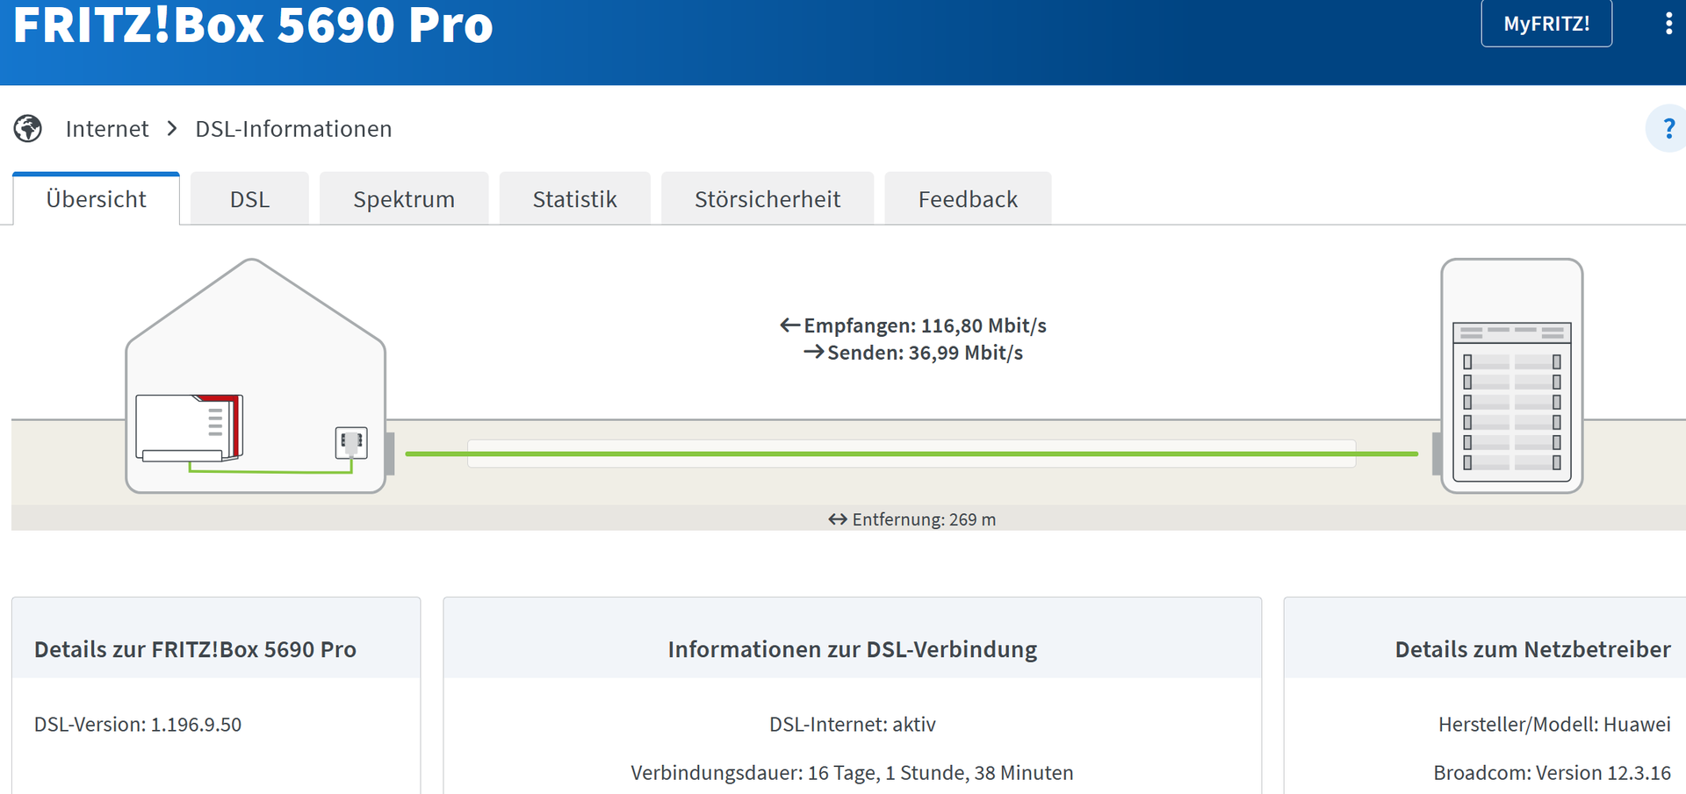Select the Übersicht tab

[x=97, y=199]
